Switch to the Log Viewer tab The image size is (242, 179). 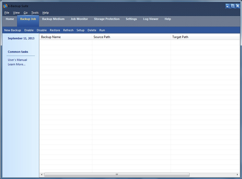[x=151, y=19]
